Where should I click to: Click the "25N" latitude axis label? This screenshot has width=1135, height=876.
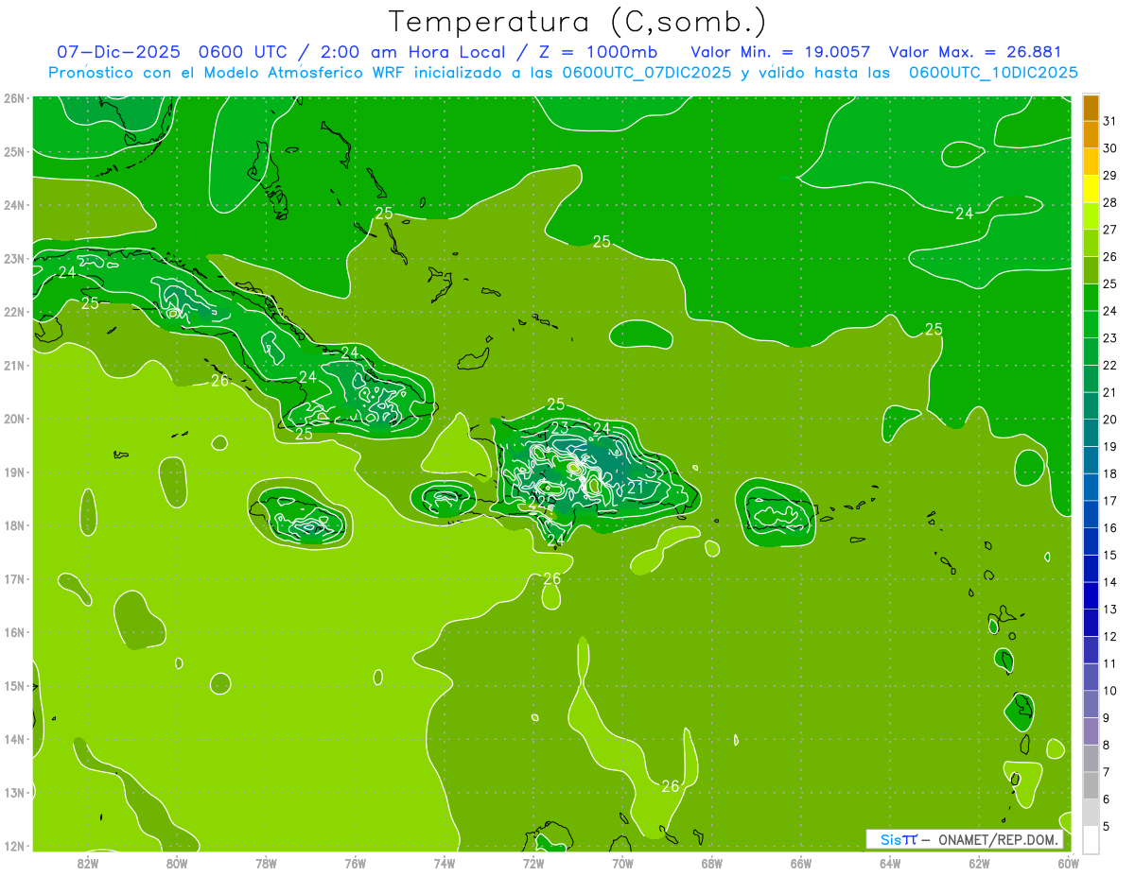(14, 151)
